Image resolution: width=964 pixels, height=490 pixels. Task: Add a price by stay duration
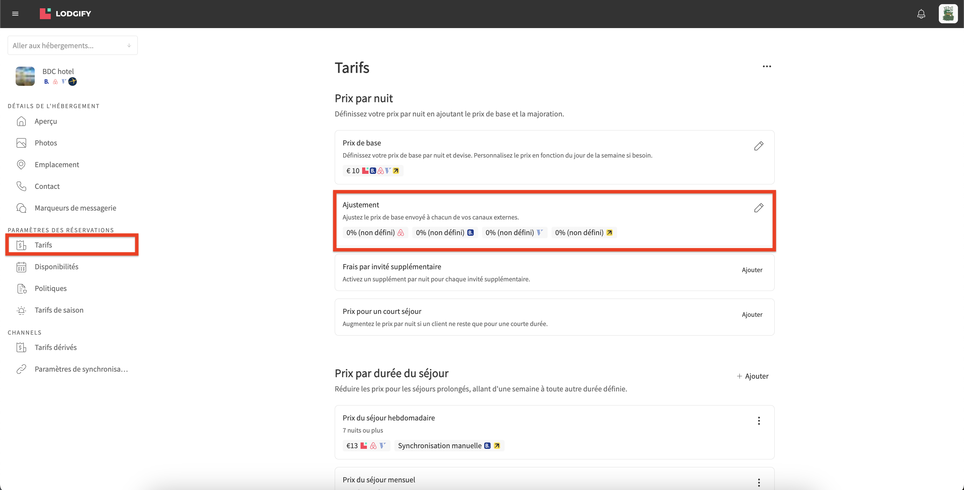[753, 376]
